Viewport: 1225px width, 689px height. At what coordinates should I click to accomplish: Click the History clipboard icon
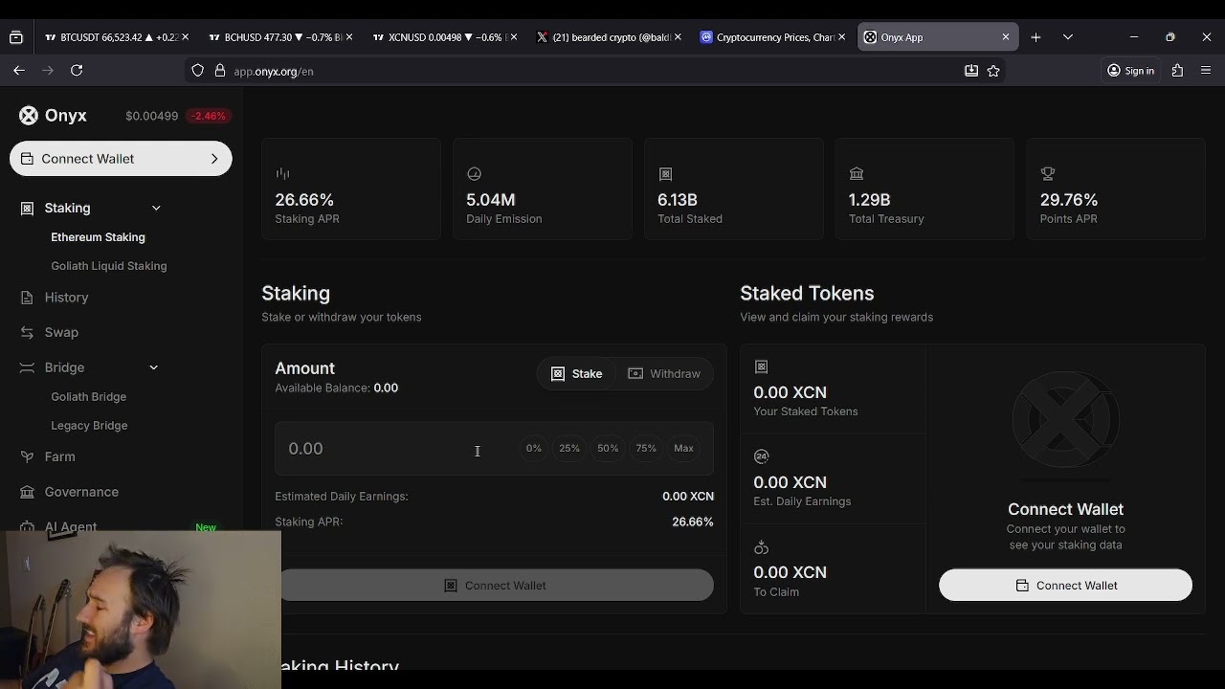pyautogui.click(x=27, y=298)
